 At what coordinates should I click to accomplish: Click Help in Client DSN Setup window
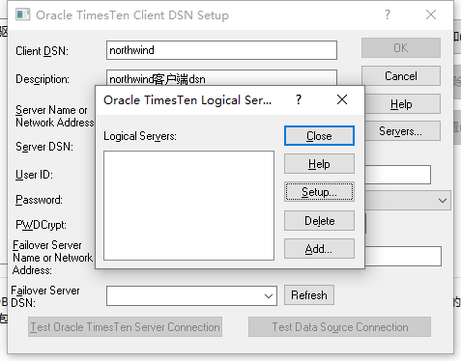click(402, 104)
